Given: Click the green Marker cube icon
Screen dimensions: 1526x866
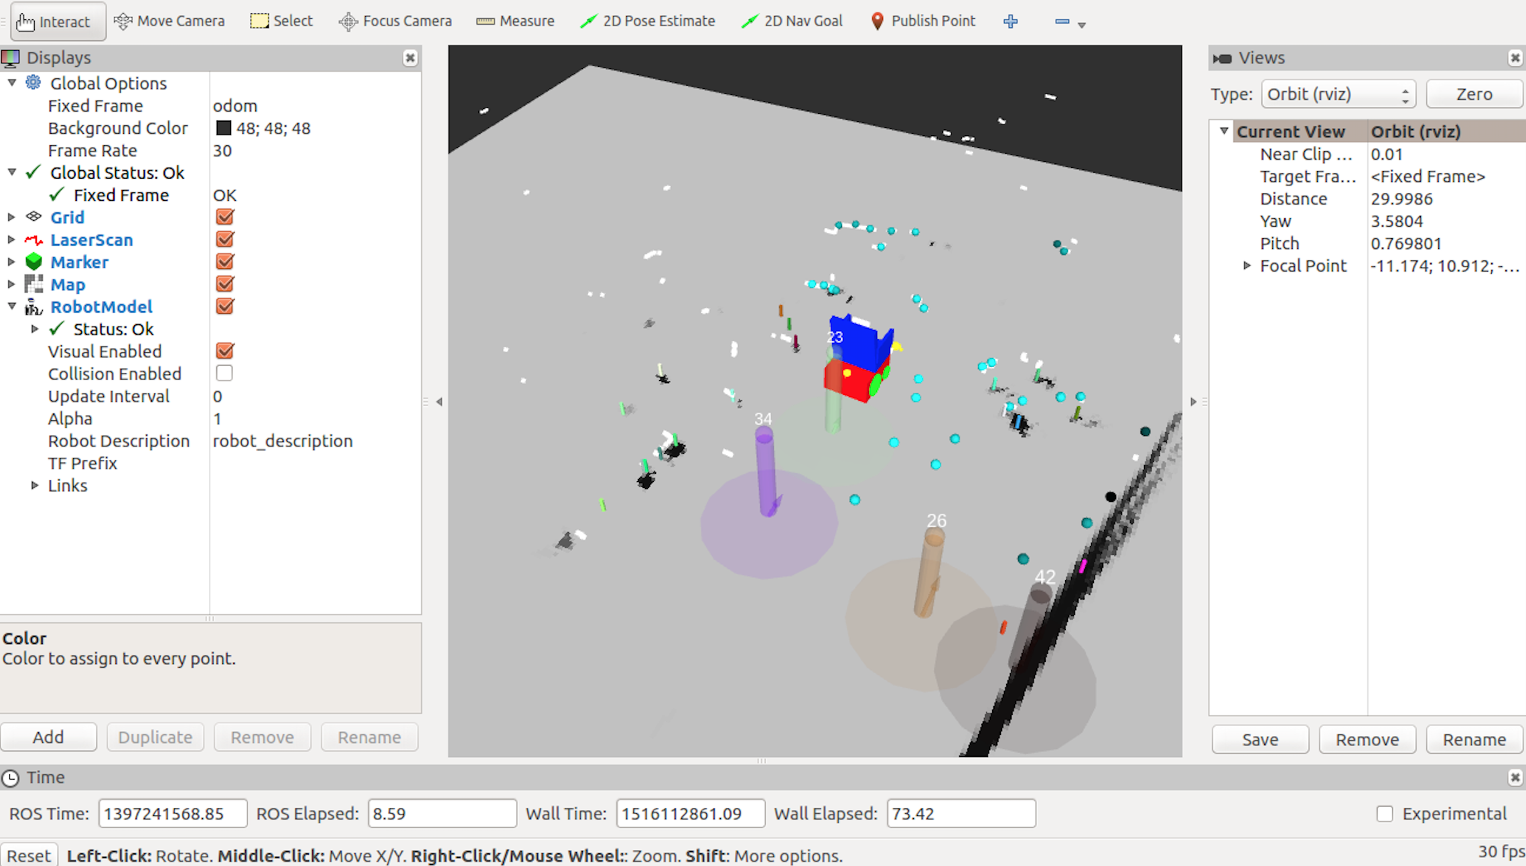Looking at the screenshot, I should pyautogui.click(x=33, y=262).
